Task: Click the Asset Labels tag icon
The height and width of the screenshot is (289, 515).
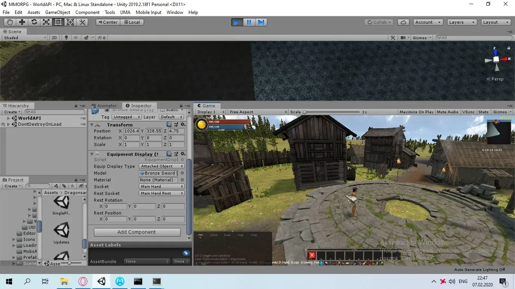Action: tap(186, 253)
